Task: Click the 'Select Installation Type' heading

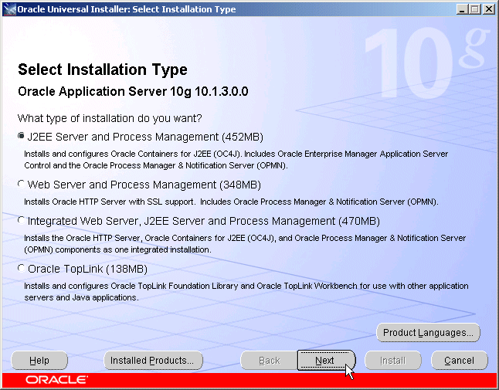Action: coord(103,70)
